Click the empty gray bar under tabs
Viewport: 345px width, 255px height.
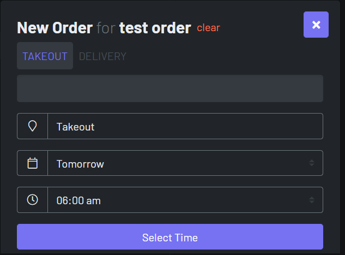coord(170,88)
